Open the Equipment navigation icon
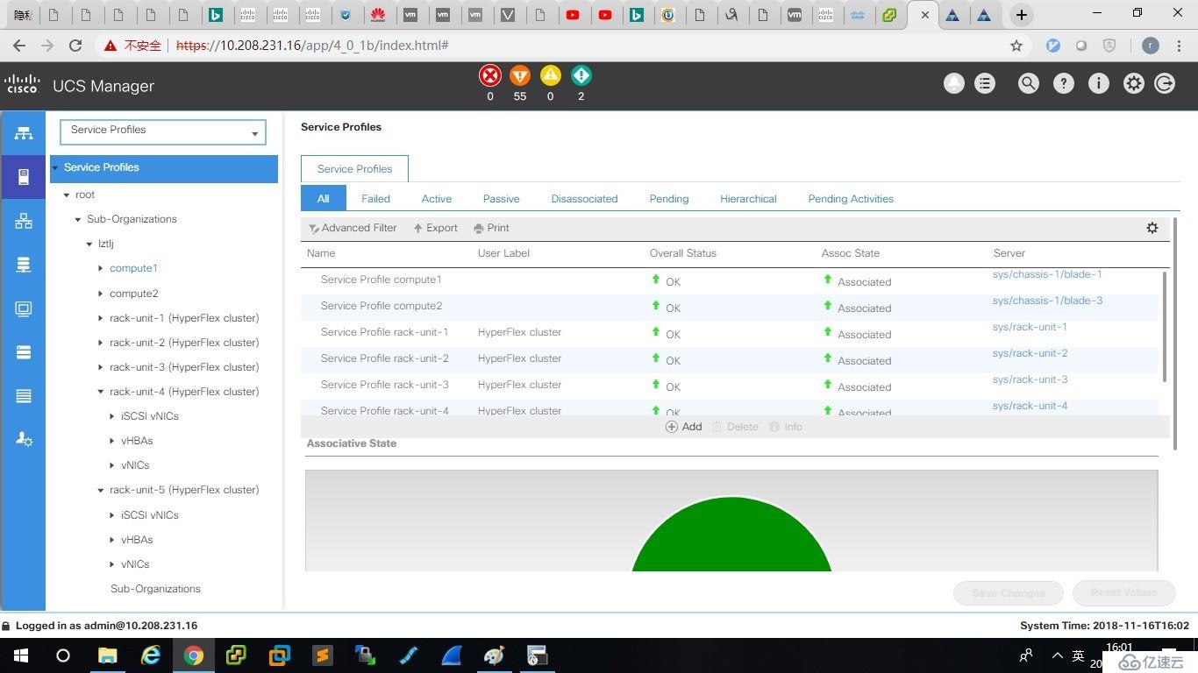The image size is (1198, 673). click(24, 133)
